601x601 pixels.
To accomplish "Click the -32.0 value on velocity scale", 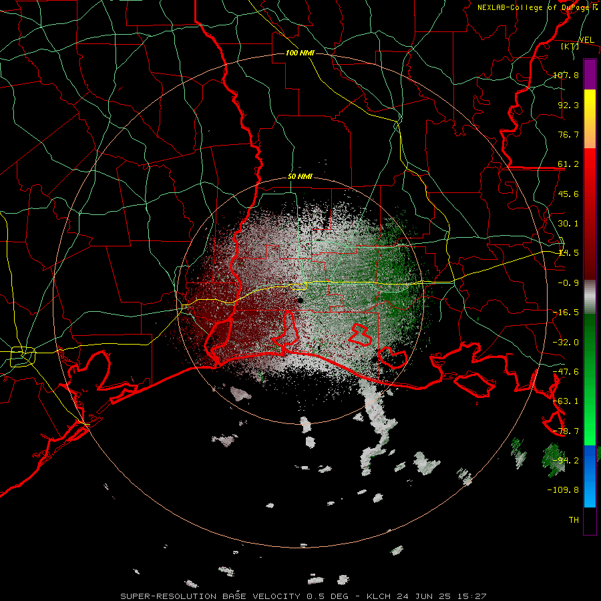I will [x=566, y=343].
